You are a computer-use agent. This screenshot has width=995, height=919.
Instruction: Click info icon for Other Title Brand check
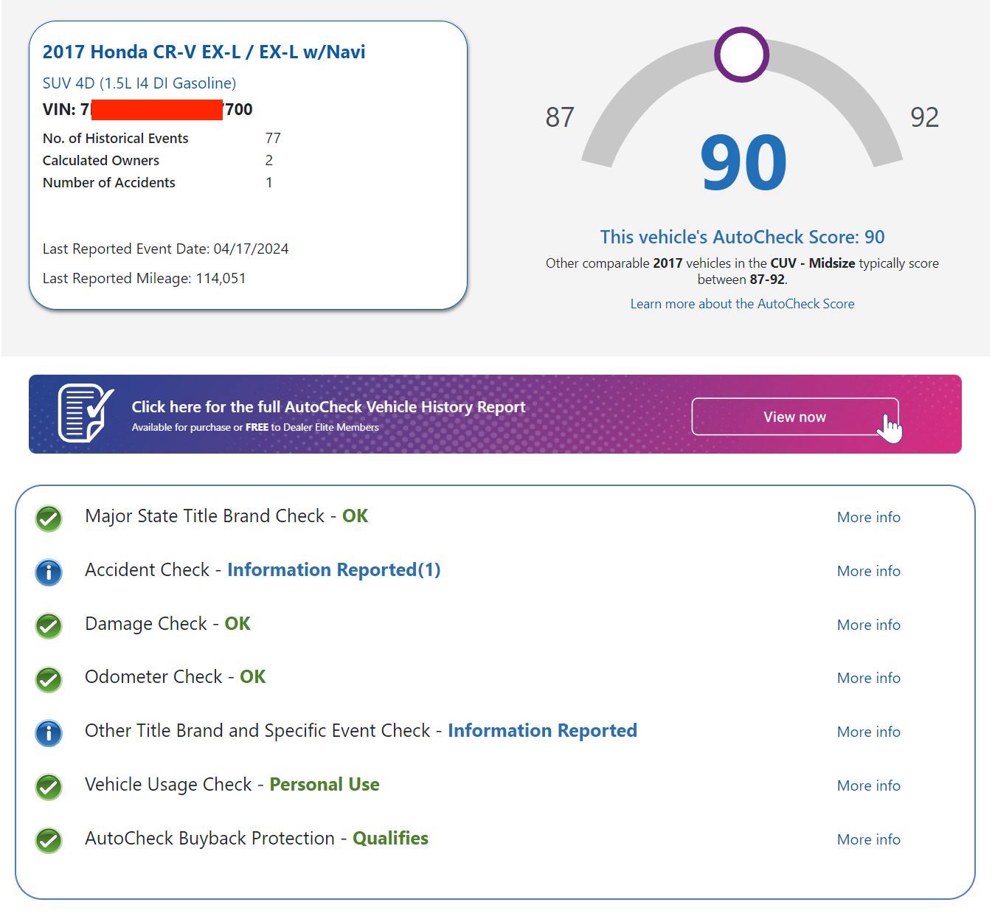point(49,732)
